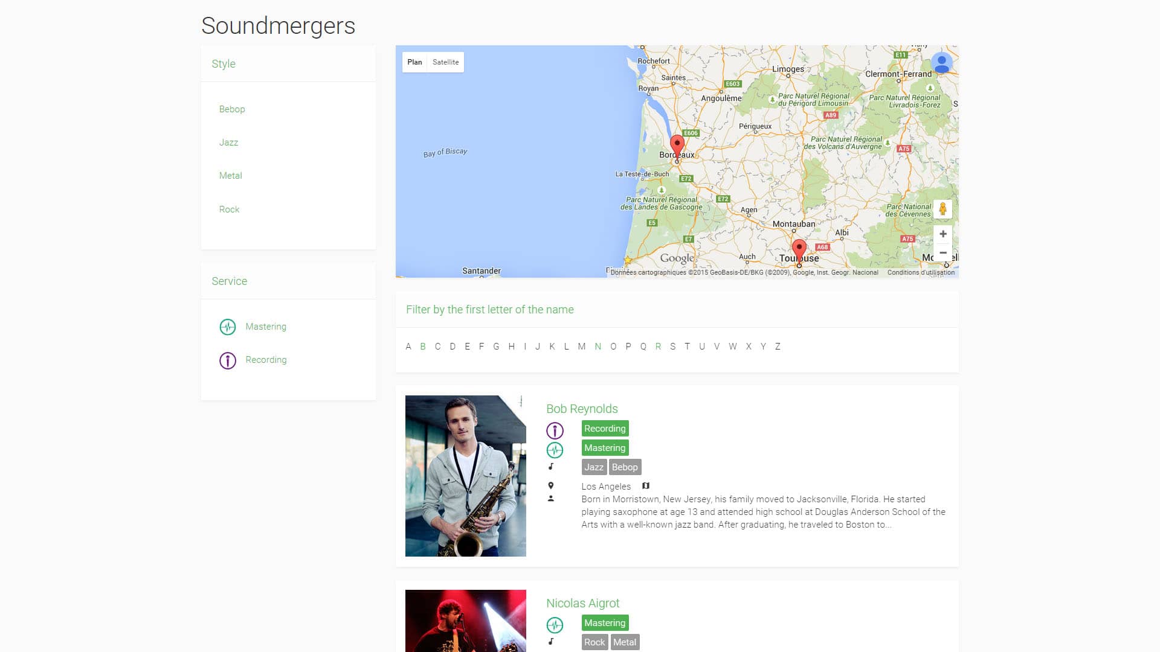This screenshot has width=1160, height=652.
Task: Filter names by letter N
Action: (x=598, y=347)
